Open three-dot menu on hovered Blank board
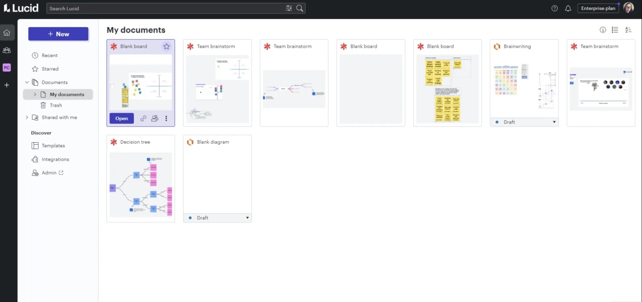The image size is (642, 302). click(166, 119)
